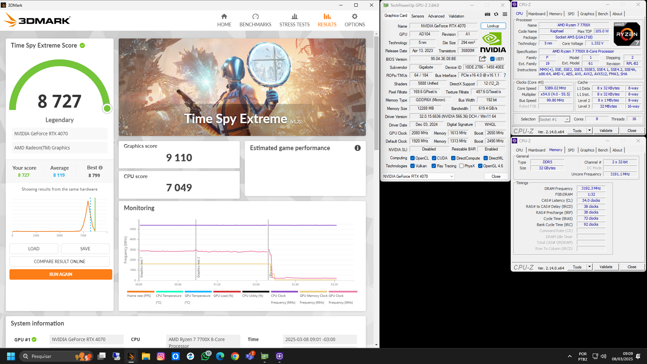647x364 pixels.
Task: Click the info icon next to Best score
Action: [x=100, y=168]
